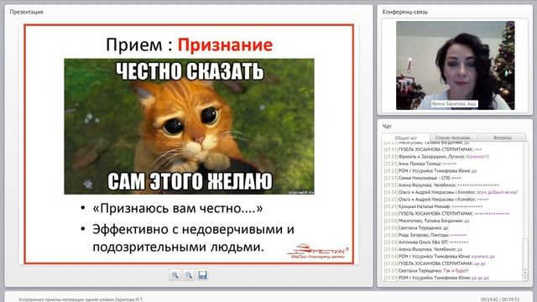This screenshot has height=302, width=537.
Task: Click the Puss in Boots meme image
Action: click(x=189, y=127)
